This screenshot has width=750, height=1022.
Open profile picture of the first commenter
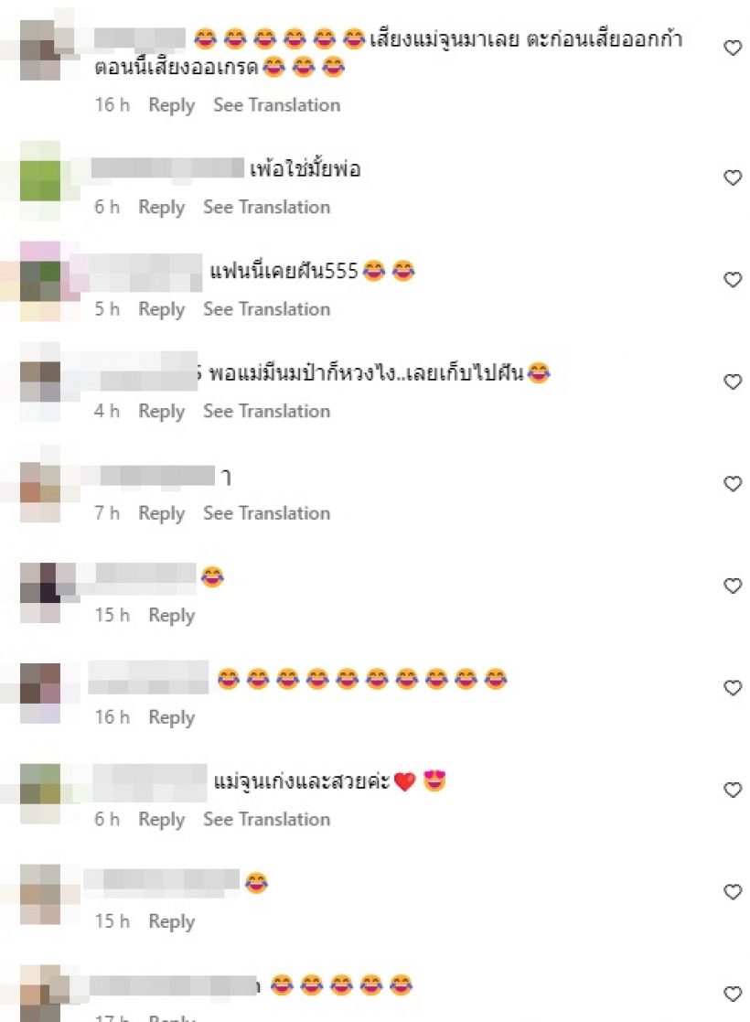click(40, 50)
